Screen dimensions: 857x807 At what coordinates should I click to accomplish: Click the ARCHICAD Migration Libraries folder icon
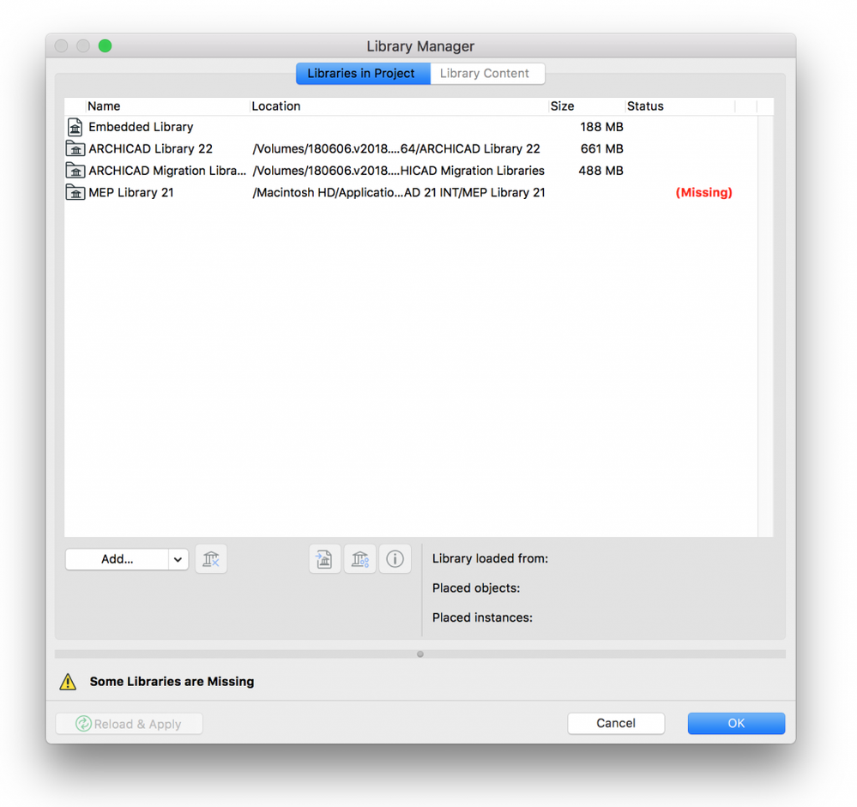tap(75, 171)
